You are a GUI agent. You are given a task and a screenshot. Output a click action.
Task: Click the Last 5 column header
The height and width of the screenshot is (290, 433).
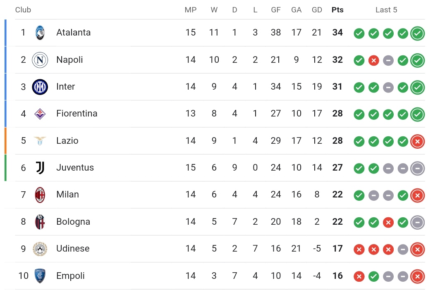click(386, 10)
